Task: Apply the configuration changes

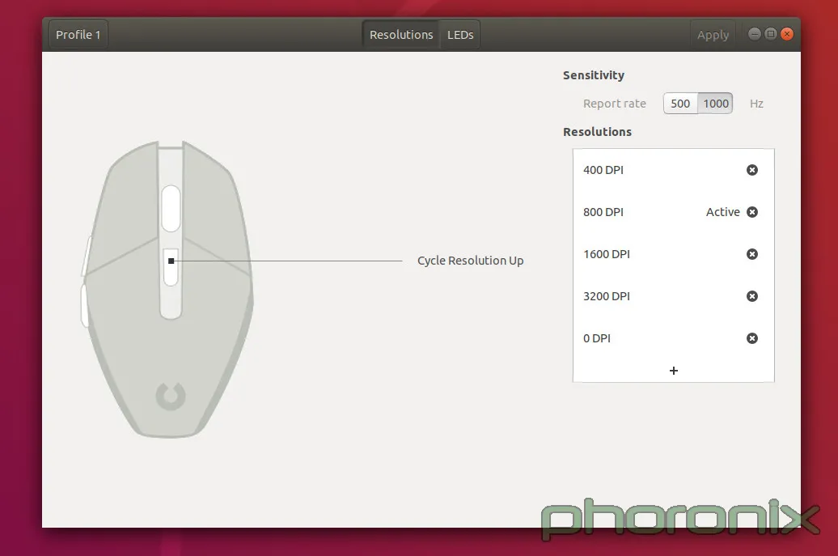Action: pos(713,35)
